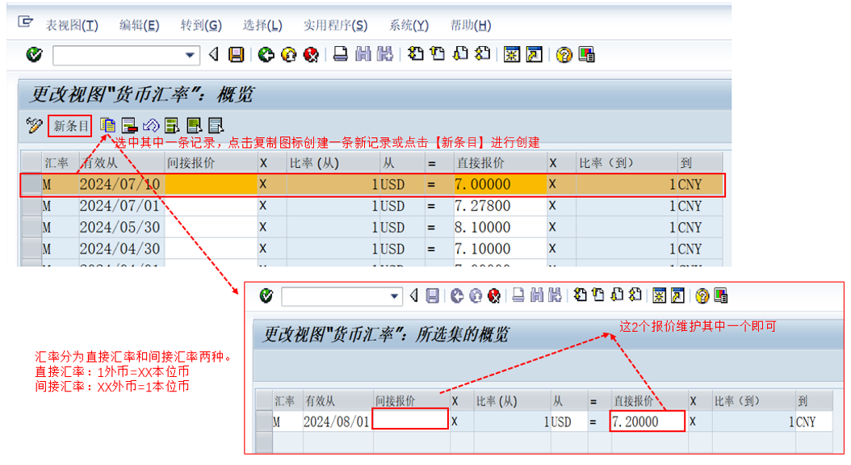Expand the command field dropdown in main toolbar
The height and width of the screenshot is (465, 851).
(191, 55)
